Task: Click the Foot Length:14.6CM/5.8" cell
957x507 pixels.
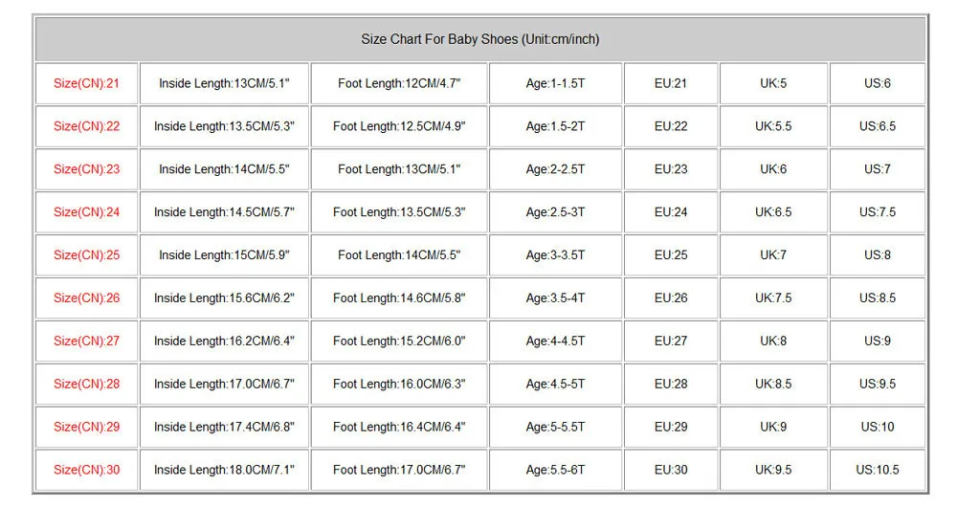Action: point(399,298)
